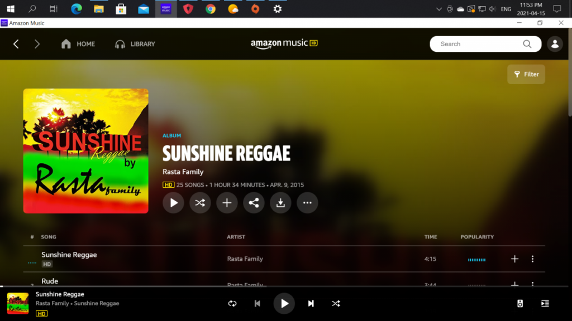The image size is (572, 321).
Task: Open Windows taskbar search
Action: click(x=32, y=9)
